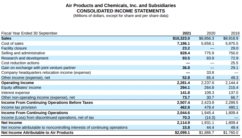Select Interest expense 141.8
Viewport: 242px width, 138px height.
185,93
